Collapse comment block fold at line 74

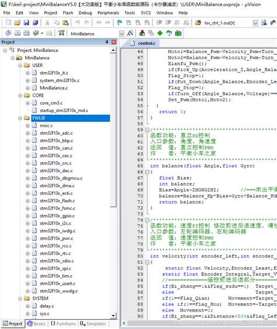pos(147,220)
